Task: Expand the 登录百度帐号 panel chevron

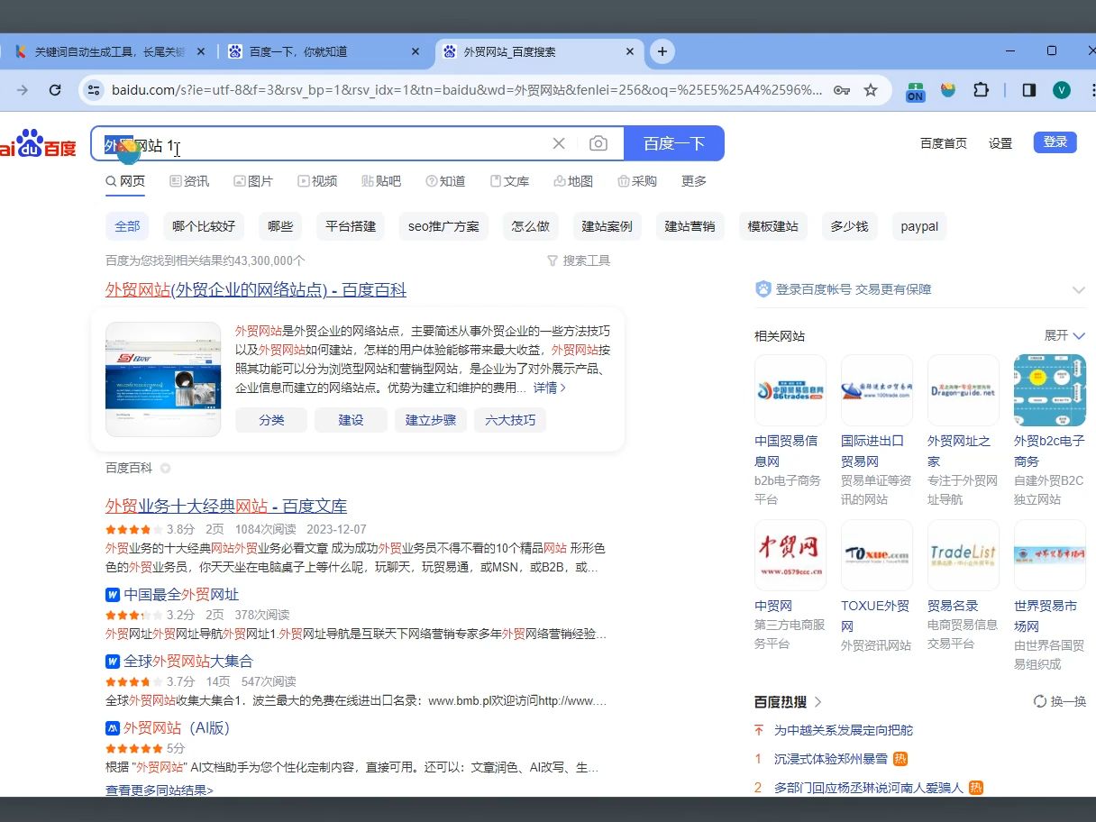Action: [1079, 289]
